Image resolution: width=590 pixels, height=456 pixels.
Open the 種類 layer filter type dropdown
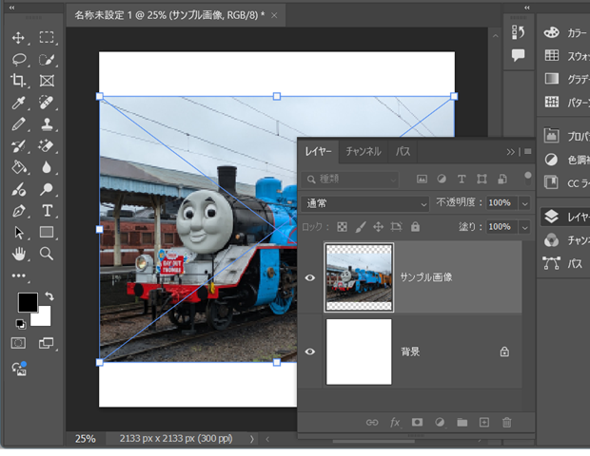click(x=349, y=180)
